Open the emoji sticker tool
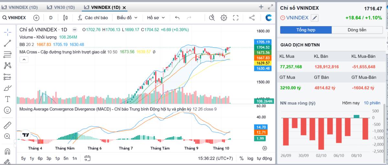 [x=7, y=110]
